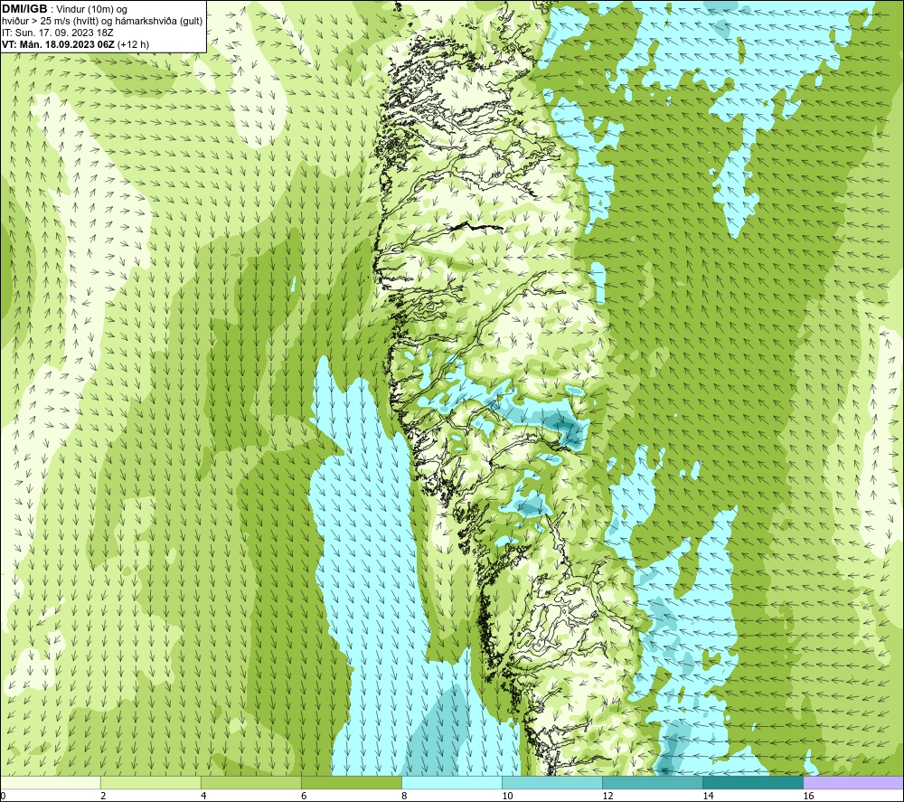Click the 2–4 m/s legend color swatch

click(x=150, y=782)
